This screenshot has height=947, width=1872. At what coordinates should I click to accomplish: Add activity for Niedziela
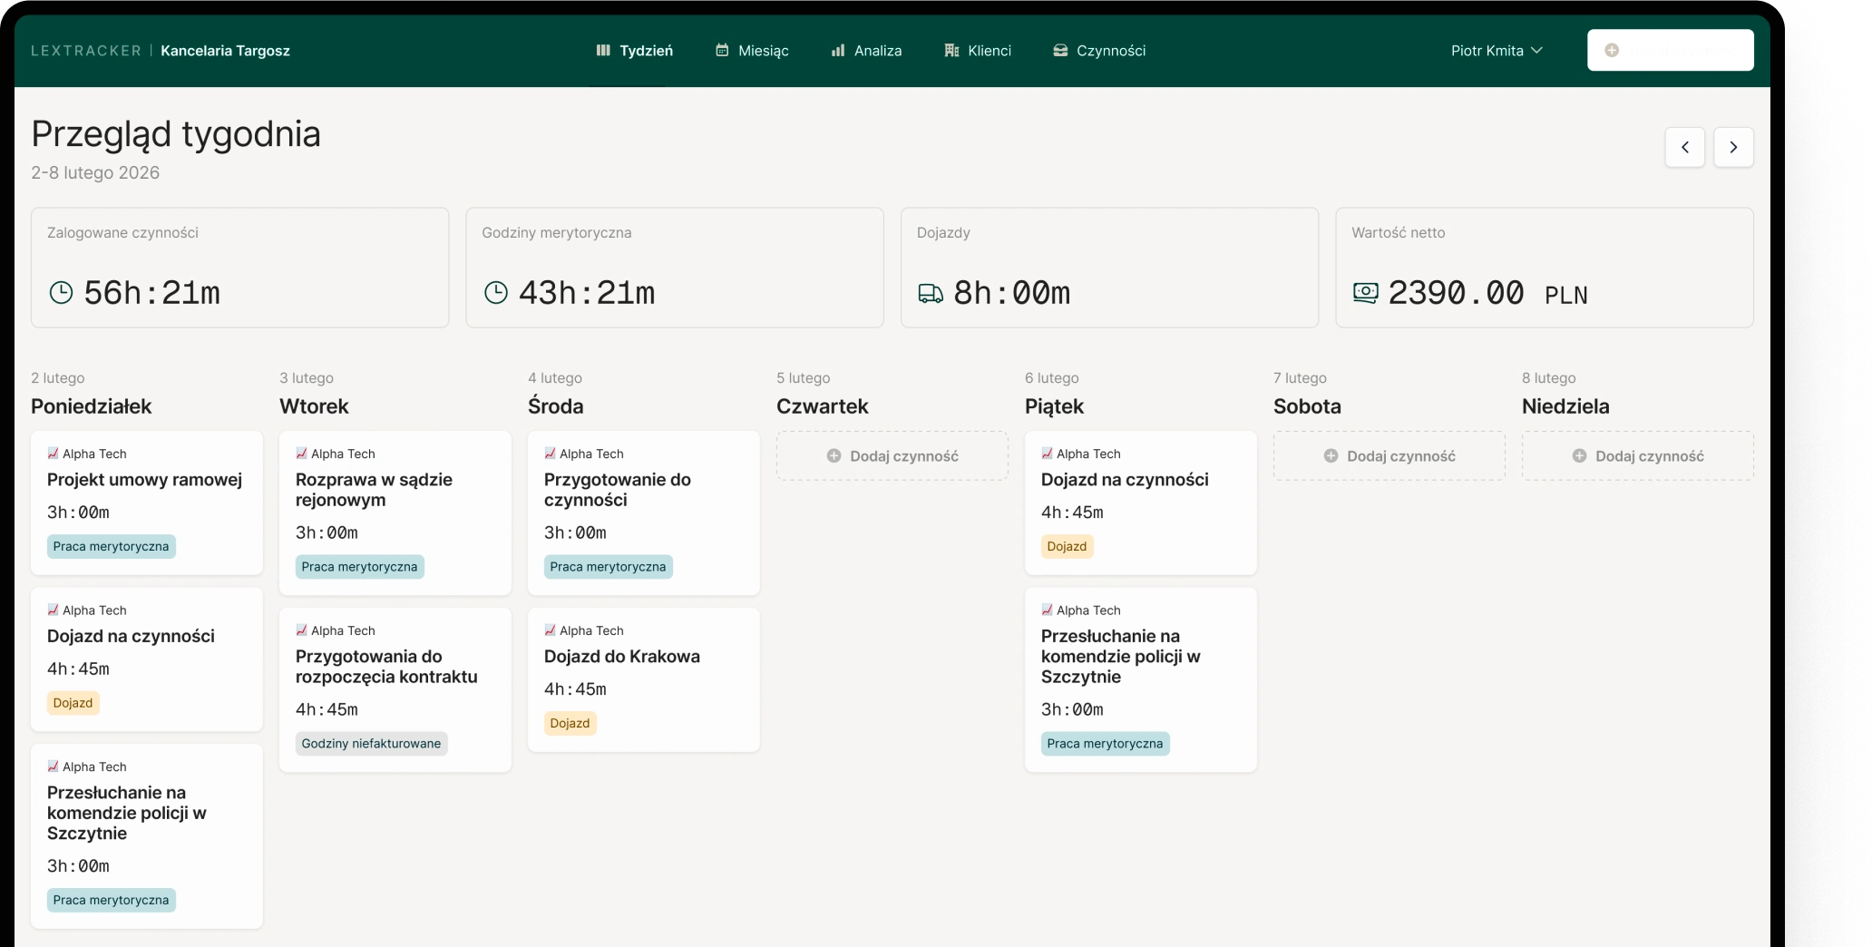coord(1637,456)
